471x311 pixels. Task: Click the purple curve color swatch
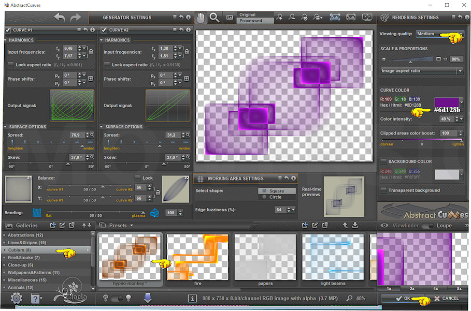(446, 102)
